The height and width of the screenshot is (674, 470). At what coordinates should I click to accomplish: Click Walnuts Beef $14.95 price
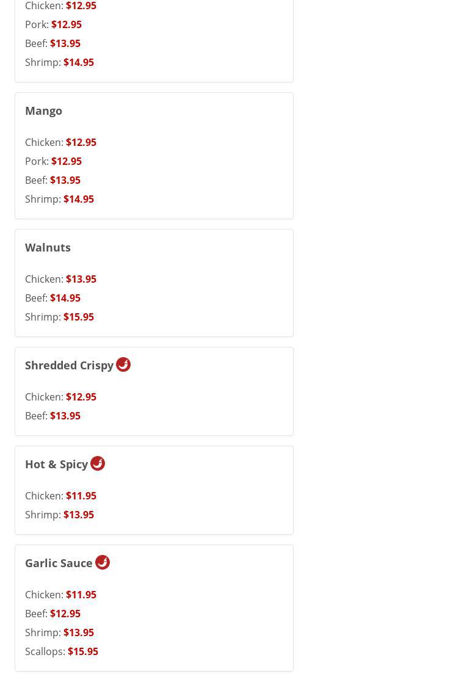[x=65, y=298]
